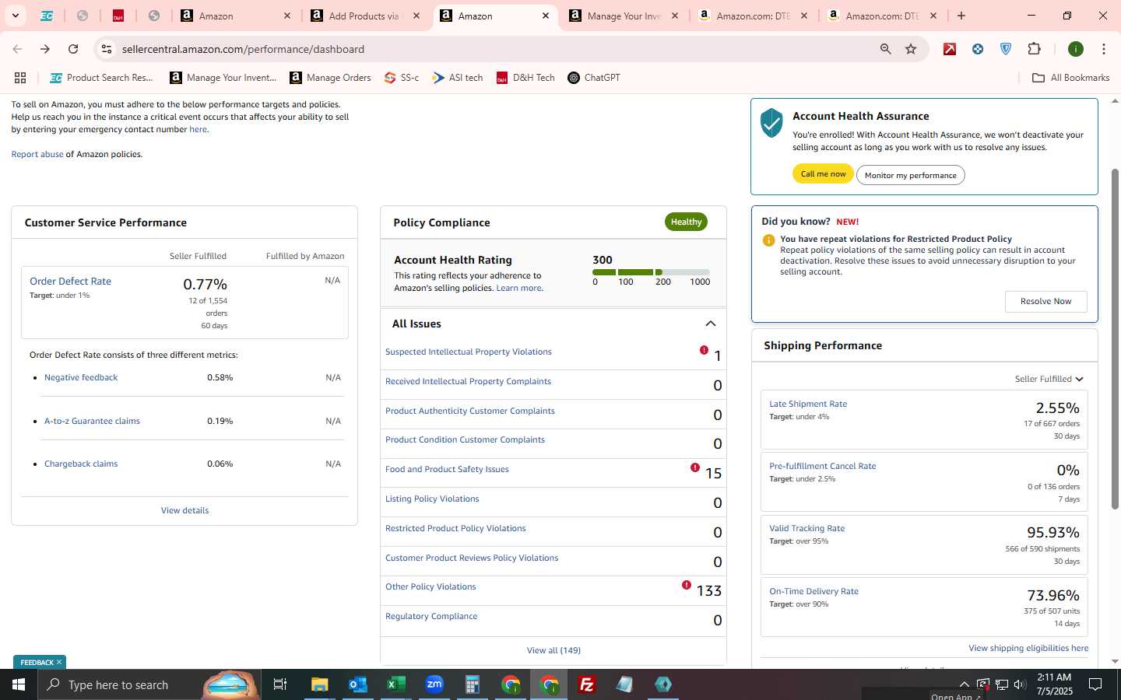Click View details under Customer Service Performance
This screenshot has height=700, width=1121.
184,510
